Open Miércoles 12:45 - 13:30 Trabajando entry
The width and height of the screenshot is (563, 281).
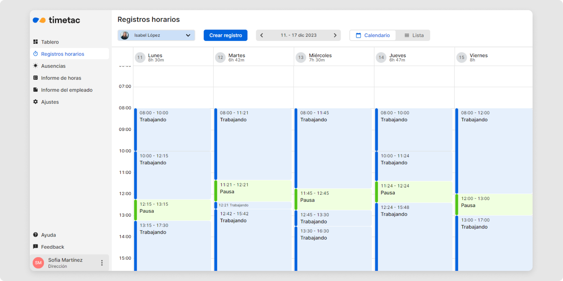333,218
